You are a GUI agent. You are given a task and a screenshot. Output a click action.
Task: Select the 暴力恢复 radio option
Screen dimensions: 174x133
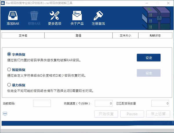[9, 85]
